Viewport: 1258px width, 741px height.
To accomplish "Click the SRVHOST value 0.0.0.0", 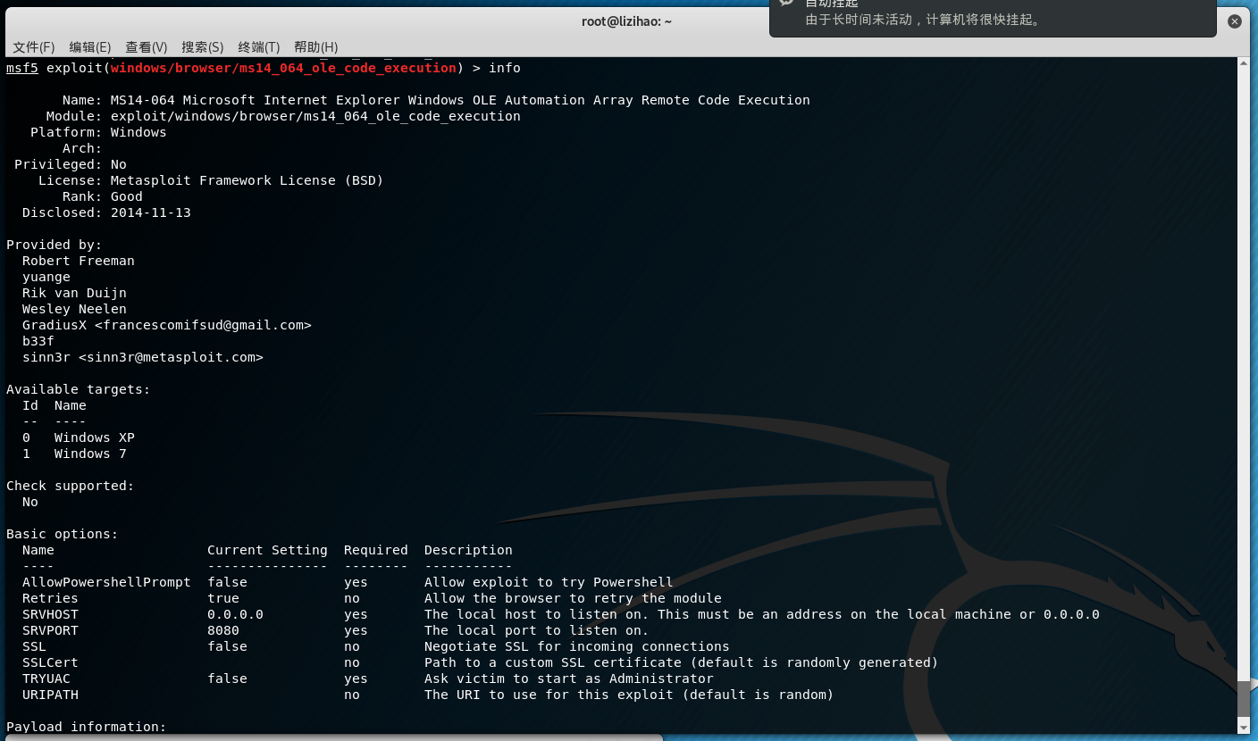I will tap(235, 614).
